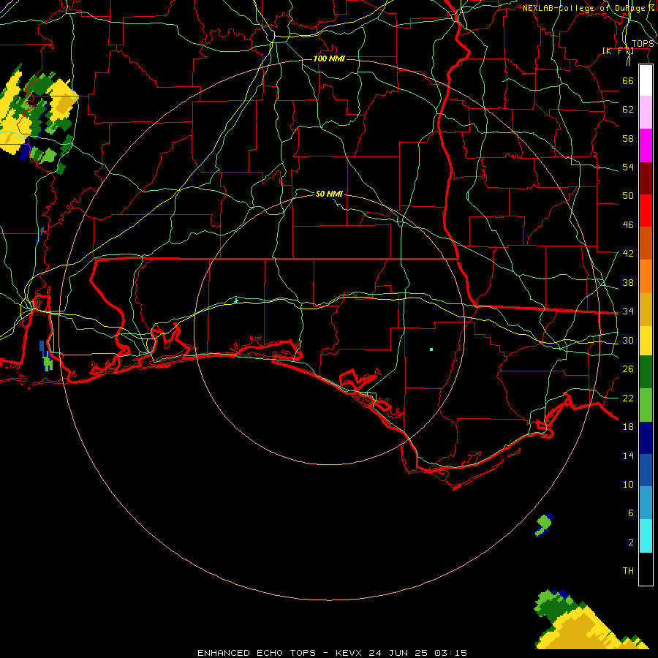Screen dimensions: 658x658
Task: Select the magenta swatch in the color scale
Action: 646,145
